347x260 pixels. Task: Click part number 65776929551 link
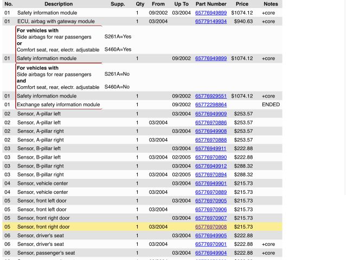211,96
